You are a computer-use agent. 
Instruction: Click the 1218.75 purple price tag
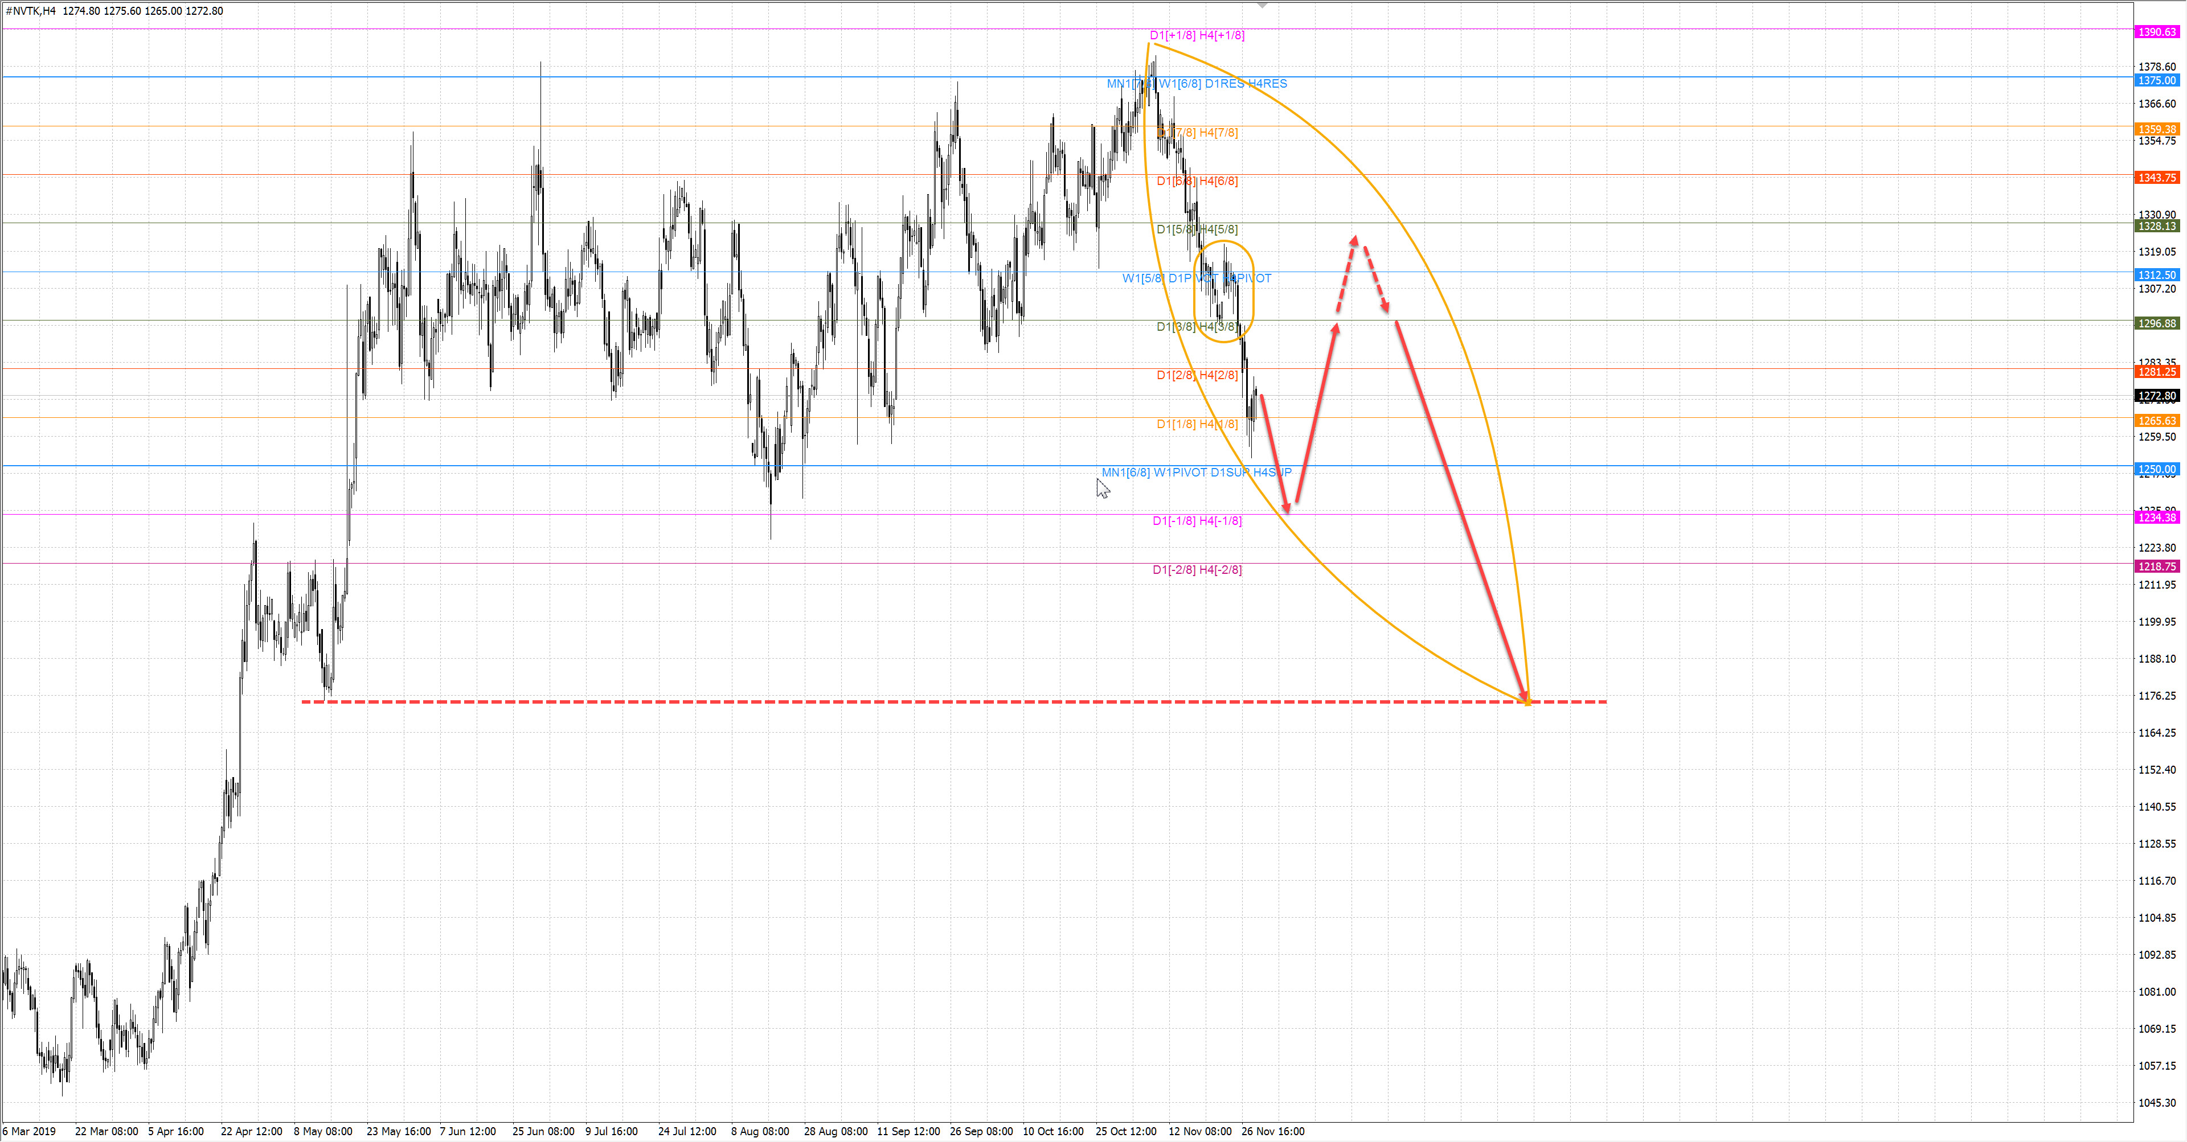coord(2156,567)
